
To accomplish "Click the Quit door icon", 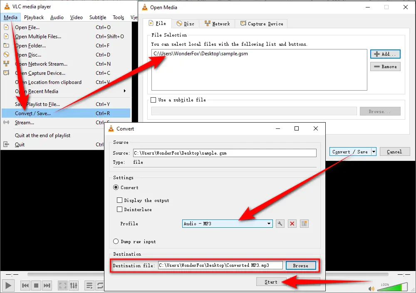I will 6,144.
